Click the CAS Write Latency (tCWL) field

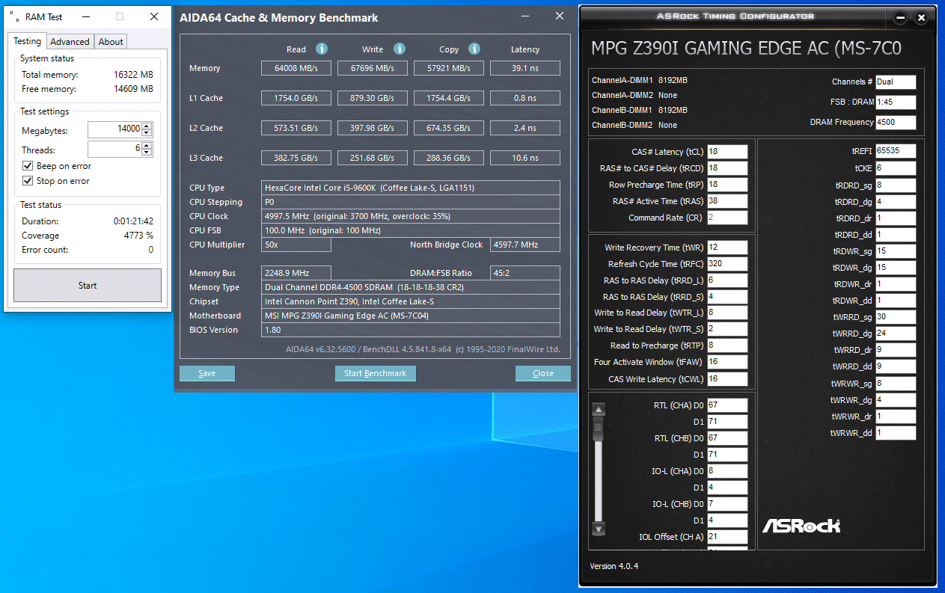[x=727, y=378]
